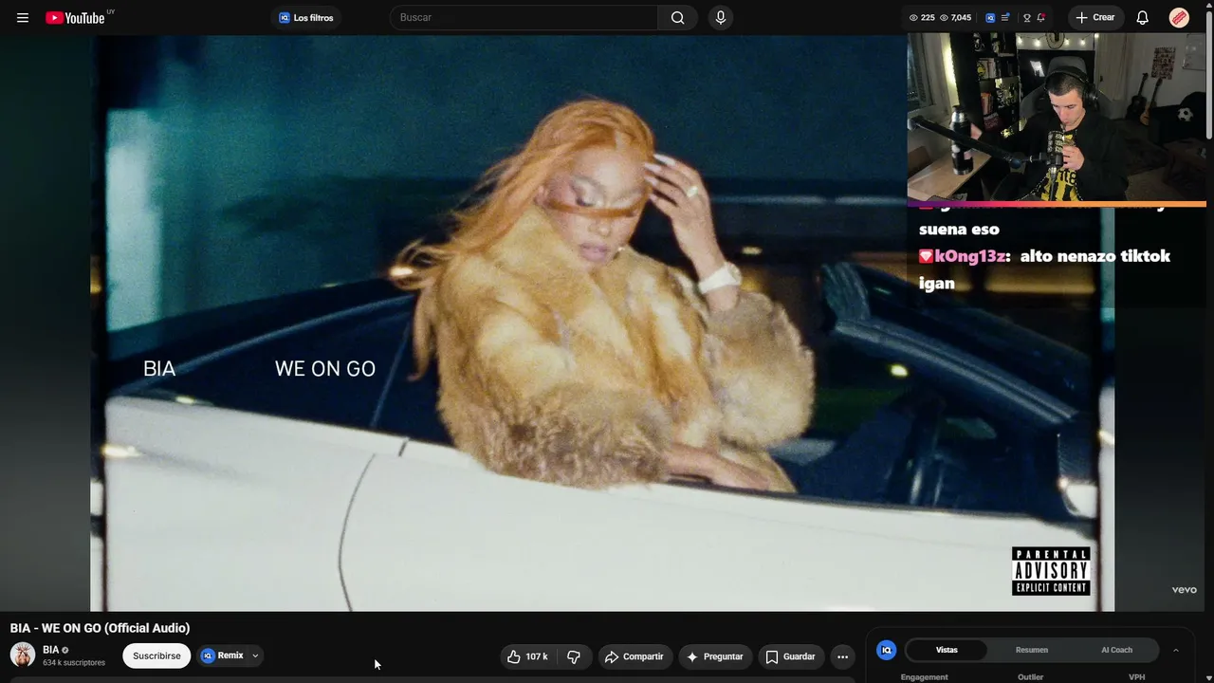Viewport: 1214px width, 683px height.
Task: Click the vidIQ logo in the side panel
Action: (887, 650)
